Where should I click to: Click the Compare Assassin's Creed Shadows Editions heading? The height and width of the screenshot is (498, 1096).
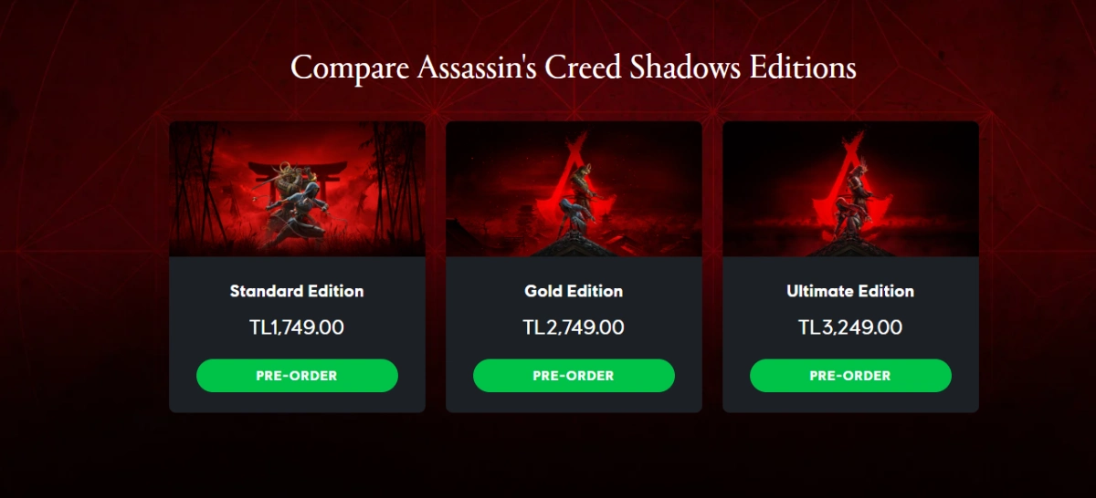tap(574, 67)
